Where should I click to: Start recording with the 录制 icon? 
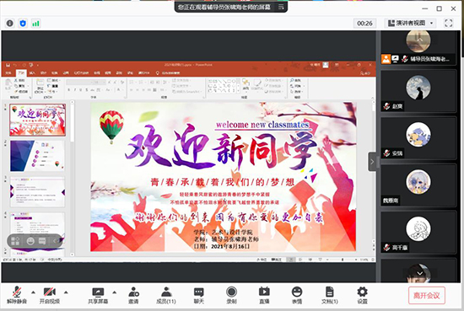[x=231, y=295]
